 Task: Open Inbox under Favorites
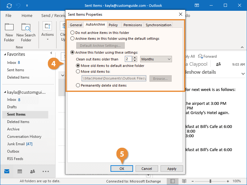[x=13, y=63]
